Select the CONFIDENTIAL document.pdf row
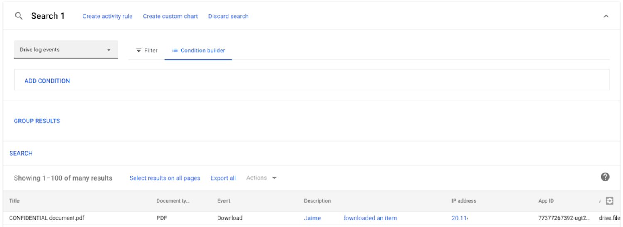 [47, 218]
